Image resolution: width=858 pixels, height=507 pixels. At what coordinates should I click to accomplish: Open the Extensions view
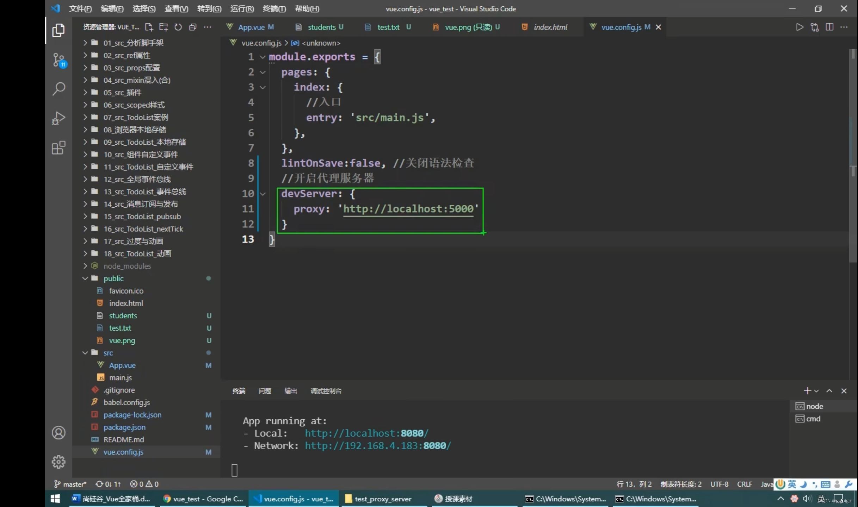pyautogui.click(x=58, y=148)
